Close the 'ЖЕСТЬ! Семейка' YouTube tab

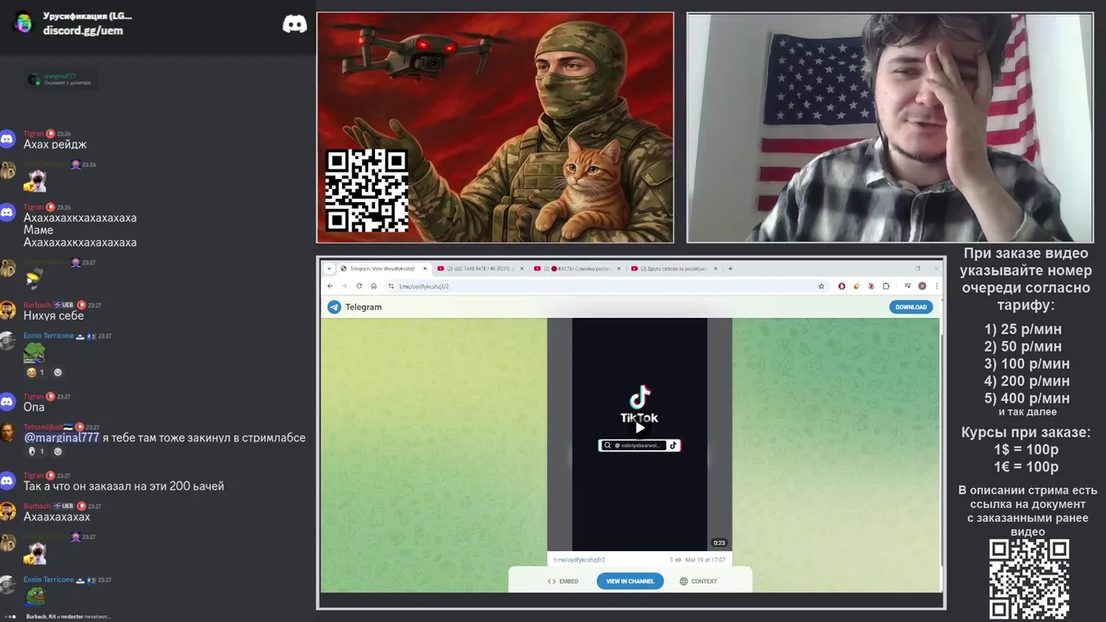(618, 269)
